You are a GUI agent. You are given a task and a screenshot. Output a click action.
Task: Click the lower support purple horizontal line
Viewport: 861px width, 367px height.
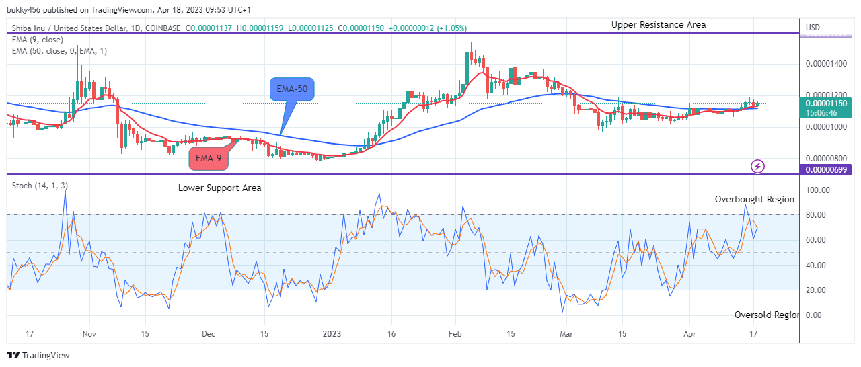point(402,174)
